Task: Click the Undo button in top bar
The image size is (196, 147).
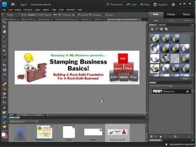Action: pyautogui.click(x=131, y=4)
